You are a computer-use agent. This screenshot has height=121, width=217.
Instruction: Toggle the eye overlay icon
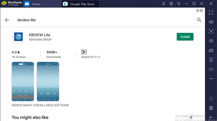click(x=211, y=41)
